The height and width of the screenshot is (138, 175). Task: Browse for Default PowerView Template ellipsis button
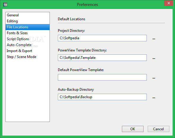coord(154,77)
